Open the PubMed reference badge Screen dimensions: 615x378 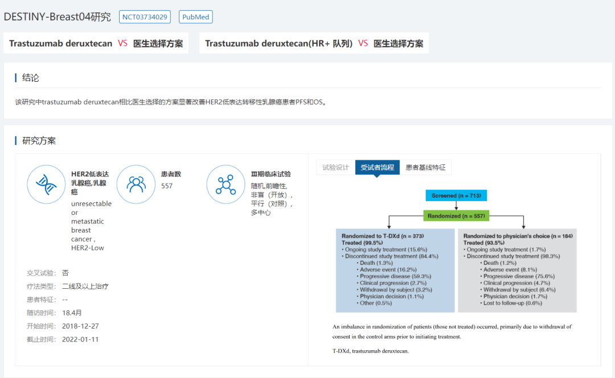pos(195,17)
